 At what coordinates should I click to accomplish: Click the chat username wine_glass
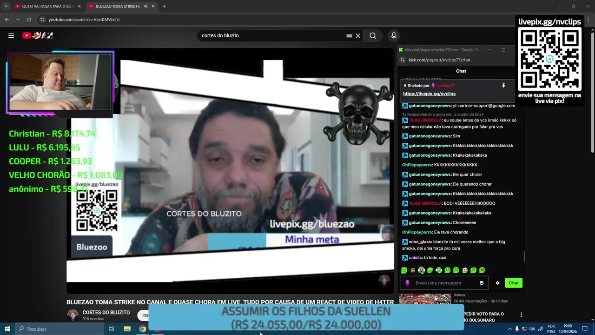(420, 242)
